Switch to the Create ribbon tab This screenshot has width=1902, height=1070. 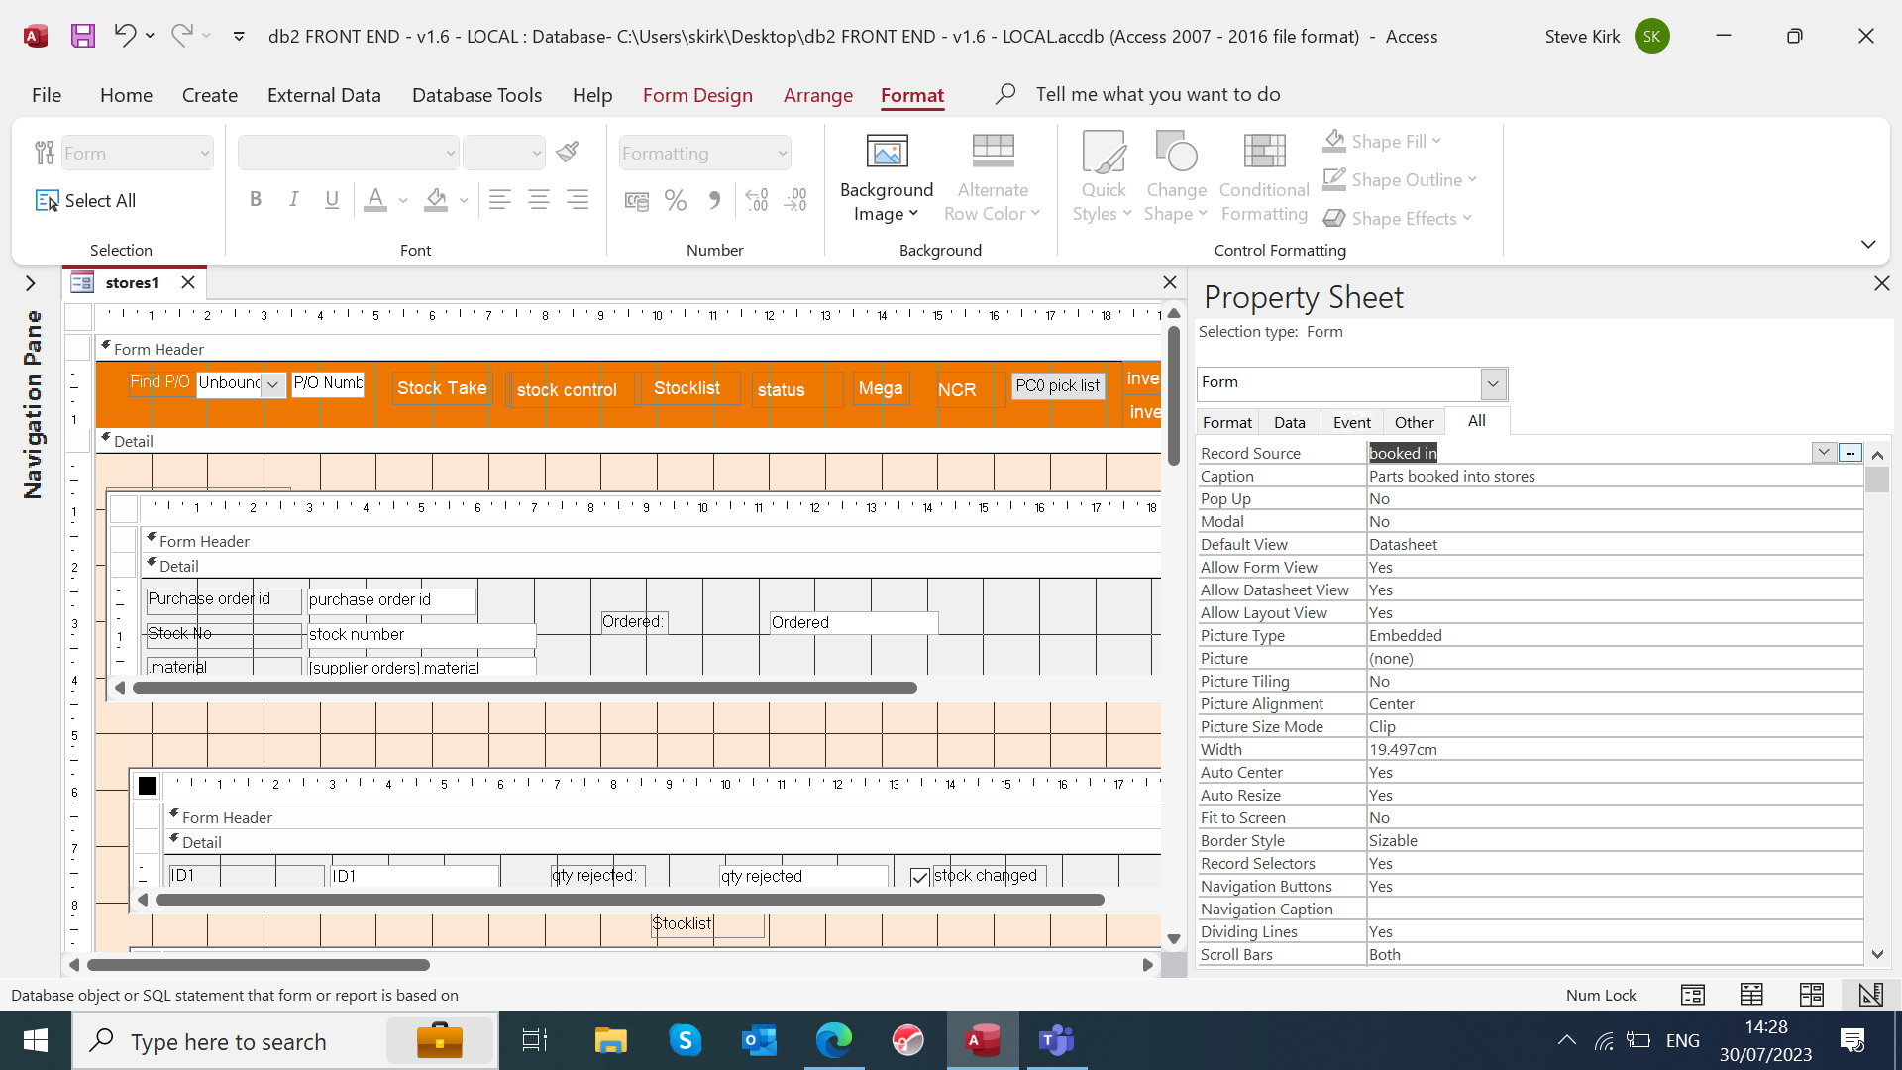tap(210, 95)
